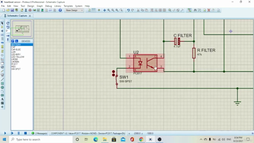The image size is (254, 143).
Task: Select the Graph Mode tool
Action: pyautogui.click(x=2, y=59)
